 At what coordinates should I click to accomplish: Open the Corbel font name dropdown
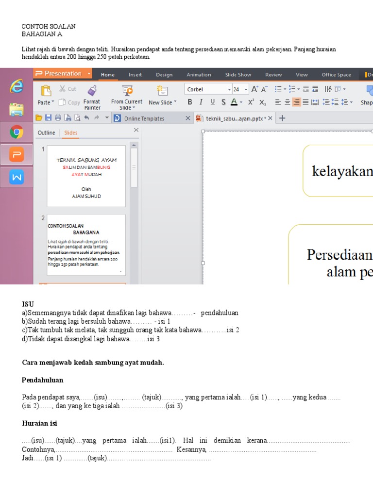[x=229, y=89]
